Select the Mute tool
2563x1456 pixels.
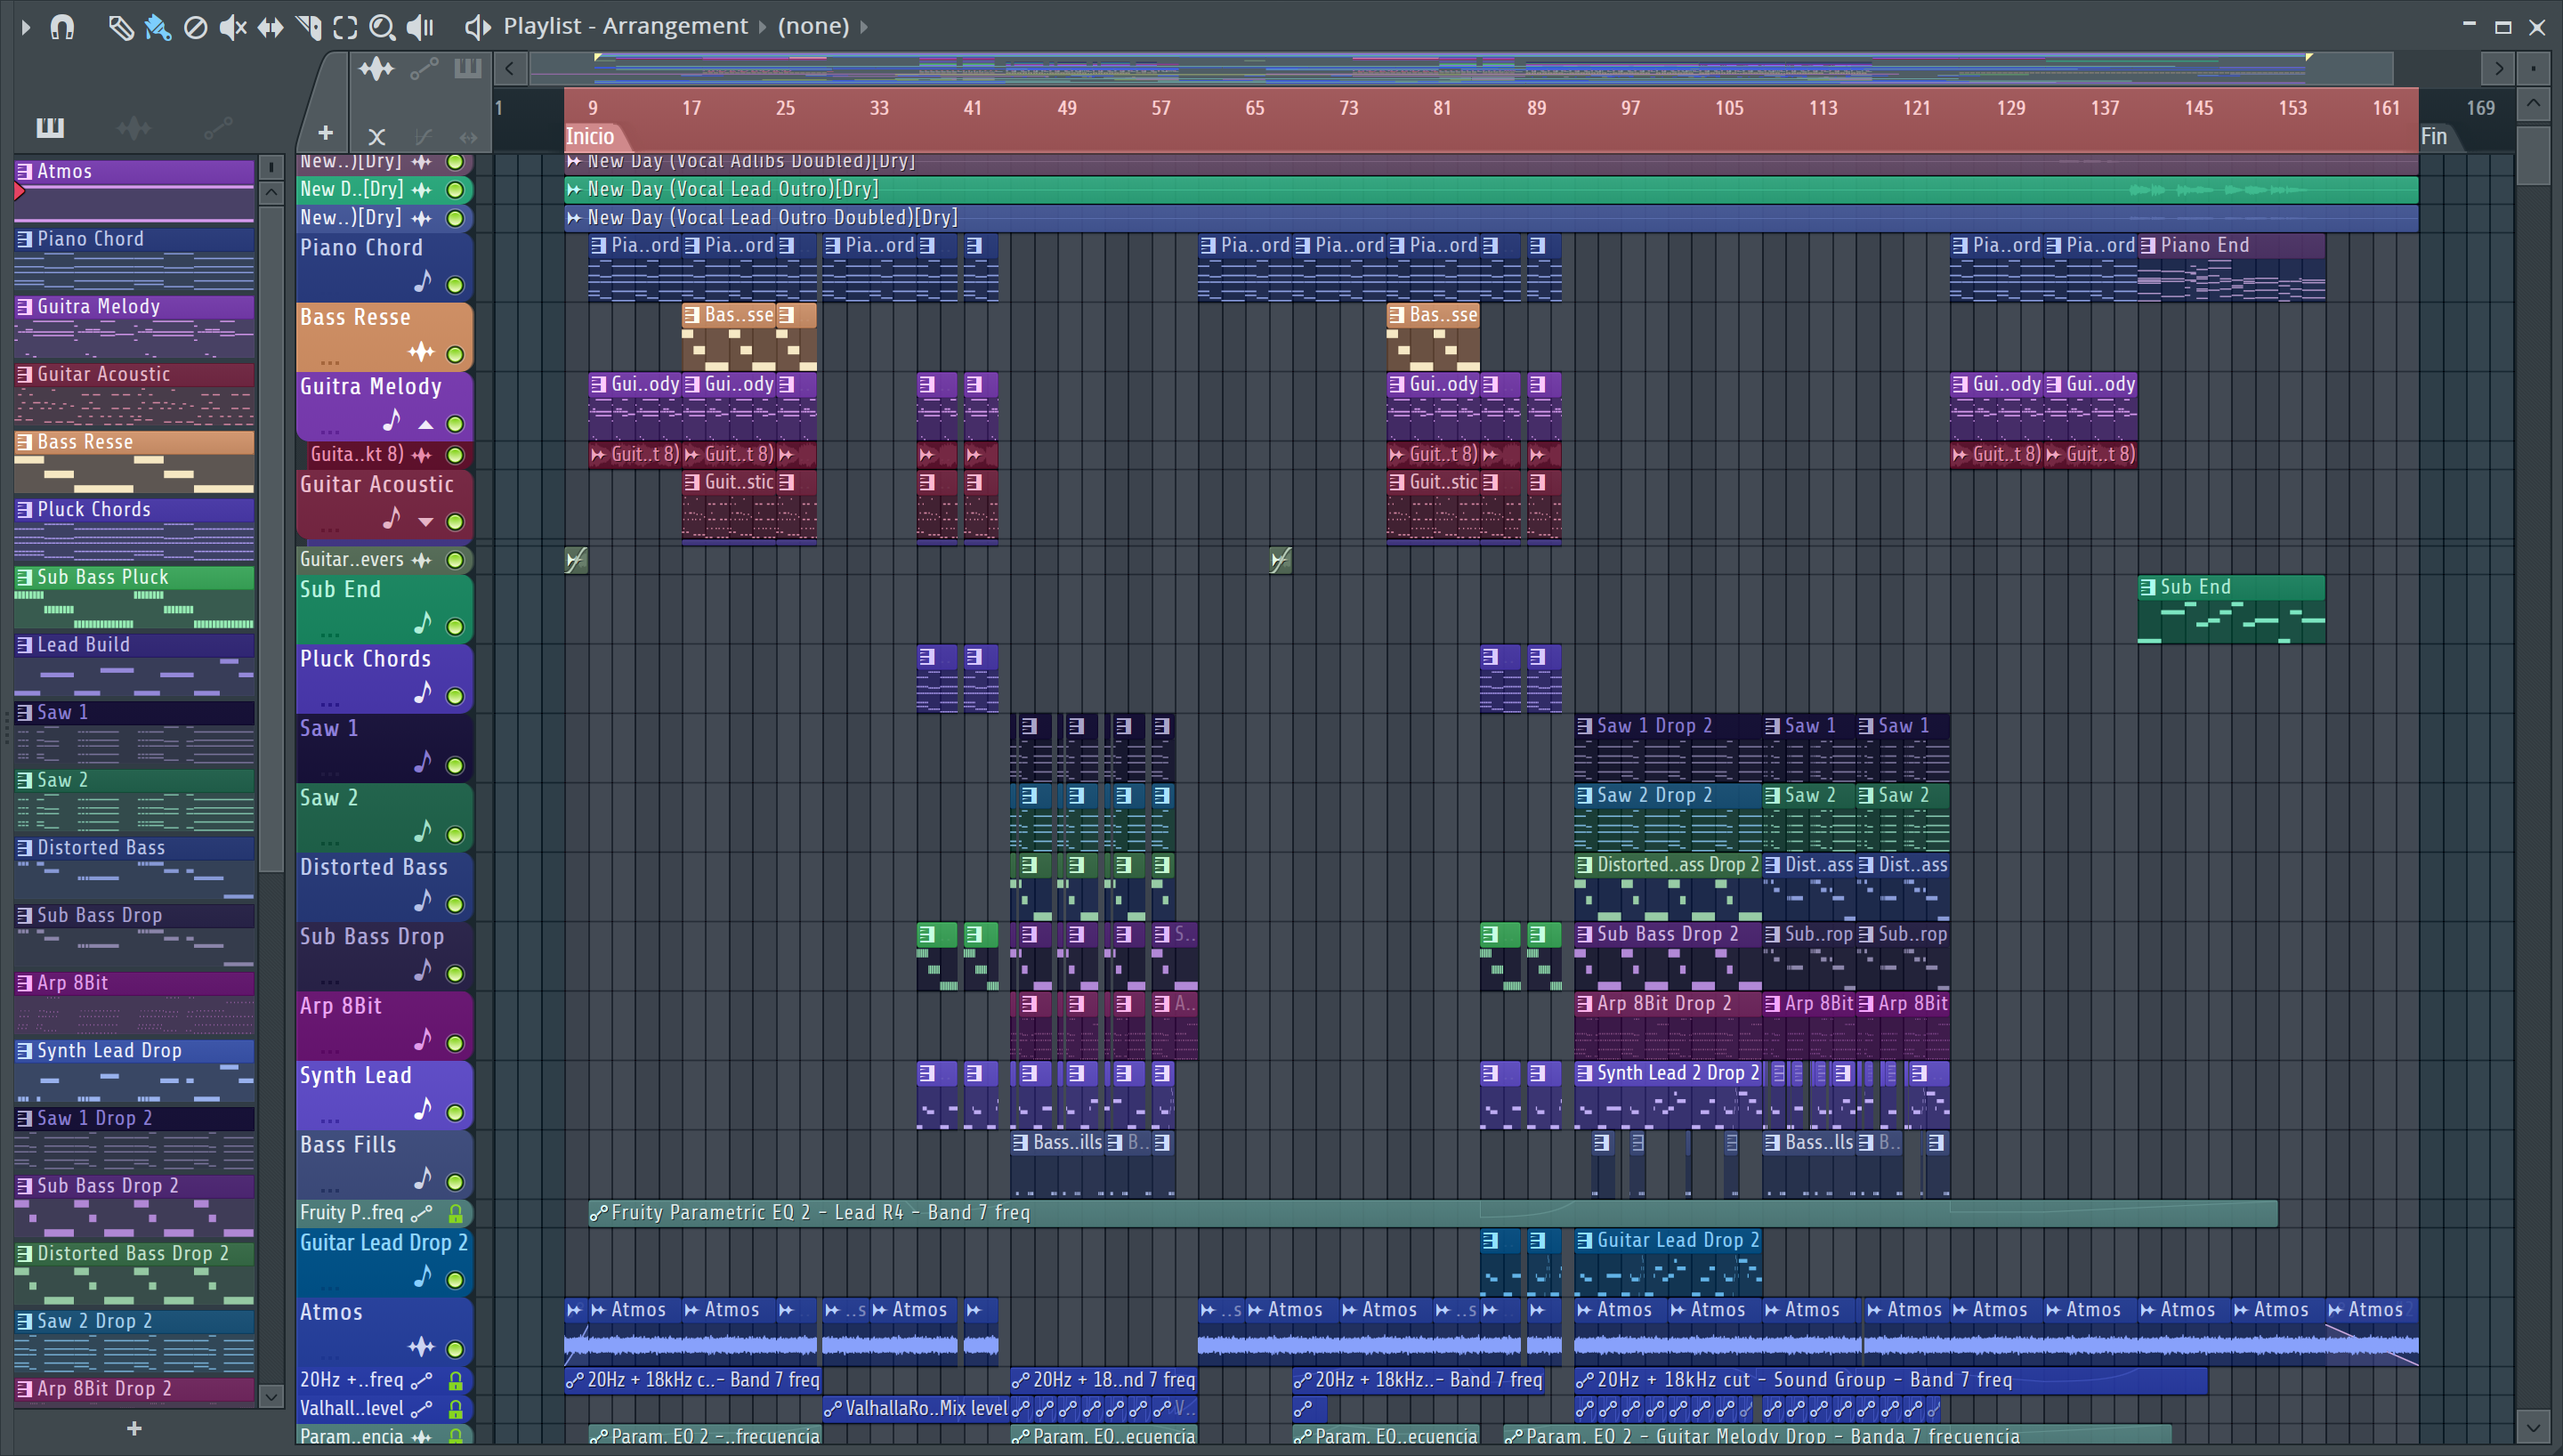click(233, 27)
